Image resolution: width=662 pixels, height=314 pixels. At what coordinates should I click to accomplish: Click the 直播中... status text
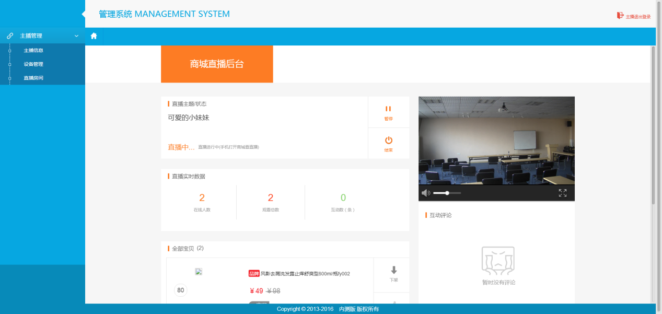[181, 147]
